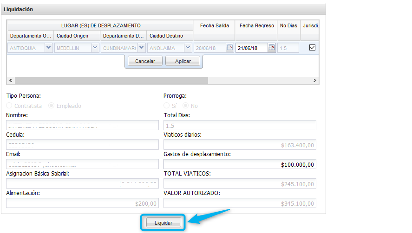The width and height of the screenshot is (412, 233).
Task: Click the Fecha Regreso column header
Action: coord(256,25)
